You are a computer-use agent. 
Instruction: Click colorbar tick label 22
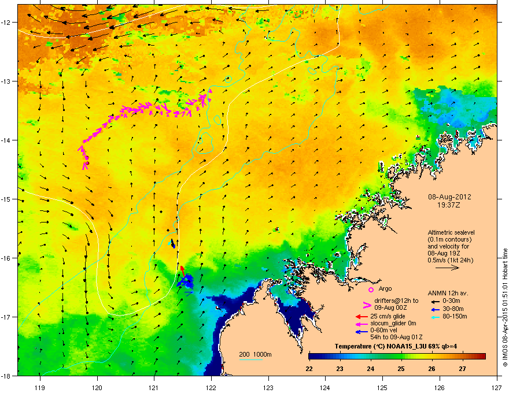(309, 369)
